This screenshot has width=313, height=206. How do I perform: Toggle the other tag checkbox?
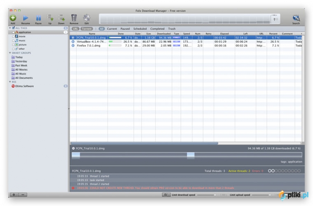click(14, 49)
